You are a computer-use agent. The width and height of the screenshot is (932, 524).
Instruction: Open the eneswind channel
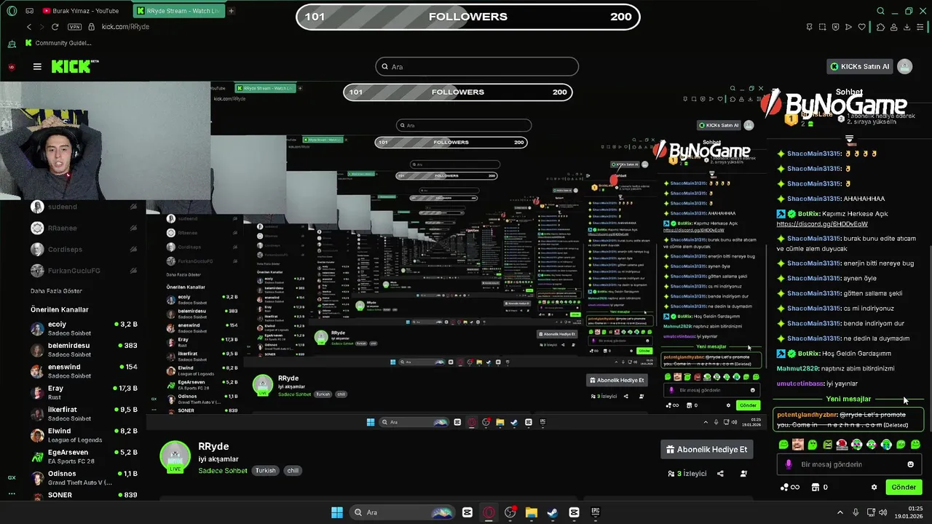(84, 371)
